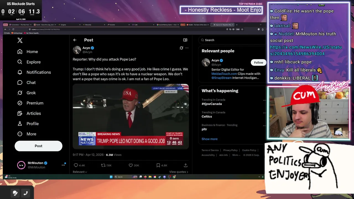
Task: Open Explore in the sidebar
Action: [29, 62]
